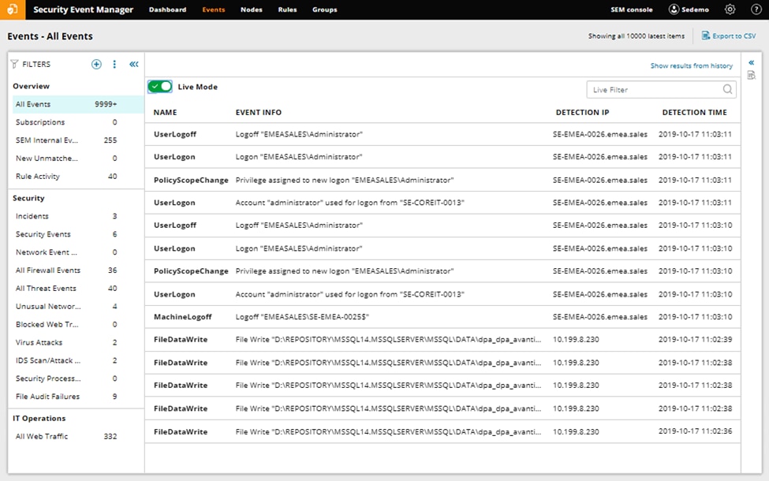Collapse the Filters panel with double chevron
Image resolution: width=769 pixels, height=481 pixels.
point(134,64)
